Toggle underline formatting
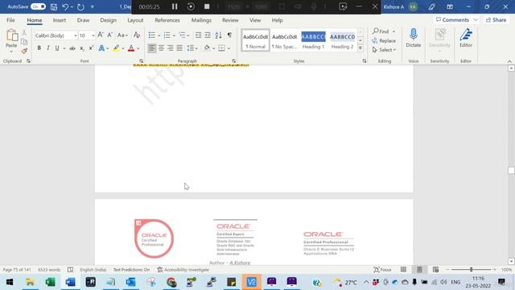 57,48
